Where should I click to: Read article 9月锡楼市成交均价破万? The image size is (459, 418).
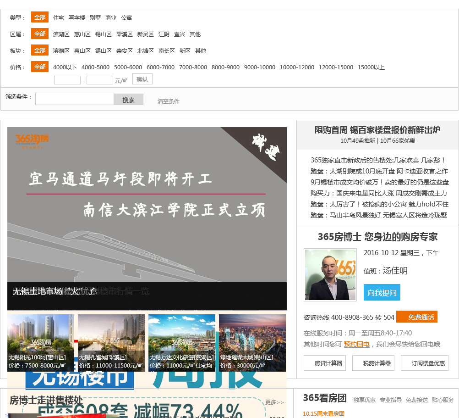coord(380,182)
